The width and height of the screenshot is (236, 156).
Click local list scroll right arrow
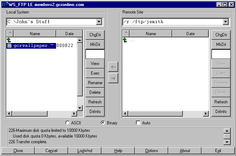point(74,113)
